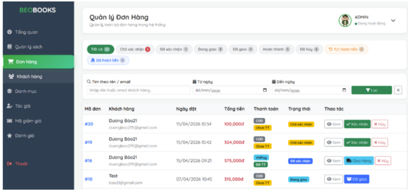Filter by Đã hủy cancelled orders

coord(309,49)
